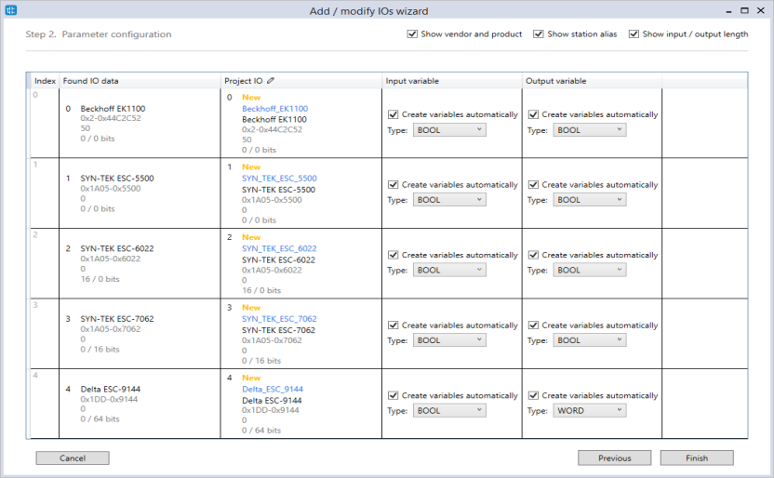
Task: Open the SYN_TEK_ESC_6022 name link
Action: point(279,248)
